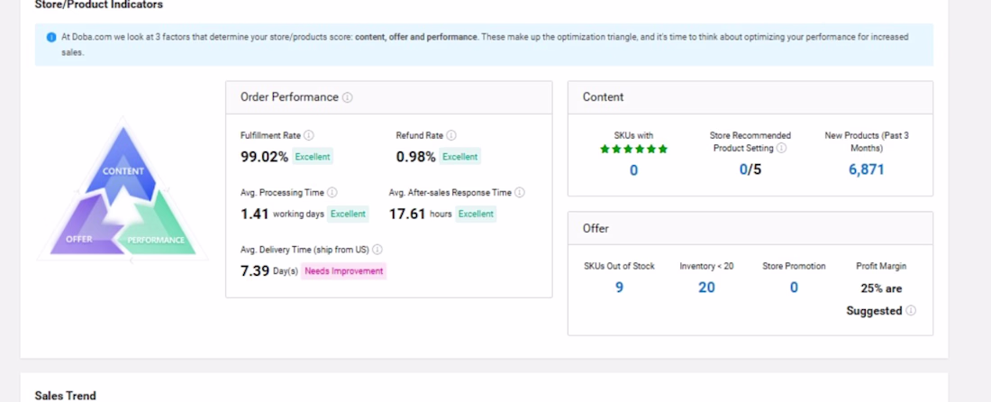Click the Store Promotion label
The width and height of the screenshot is (991, 402).
[x=794, y=266]
